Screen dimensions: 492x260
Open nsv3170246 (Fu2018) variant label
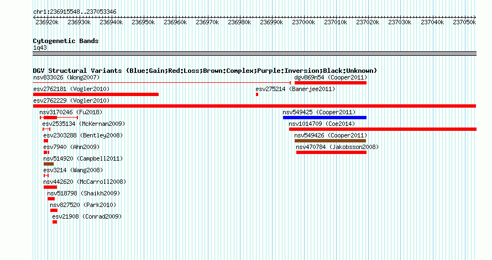pyautogui.click(x=71, y=112)
